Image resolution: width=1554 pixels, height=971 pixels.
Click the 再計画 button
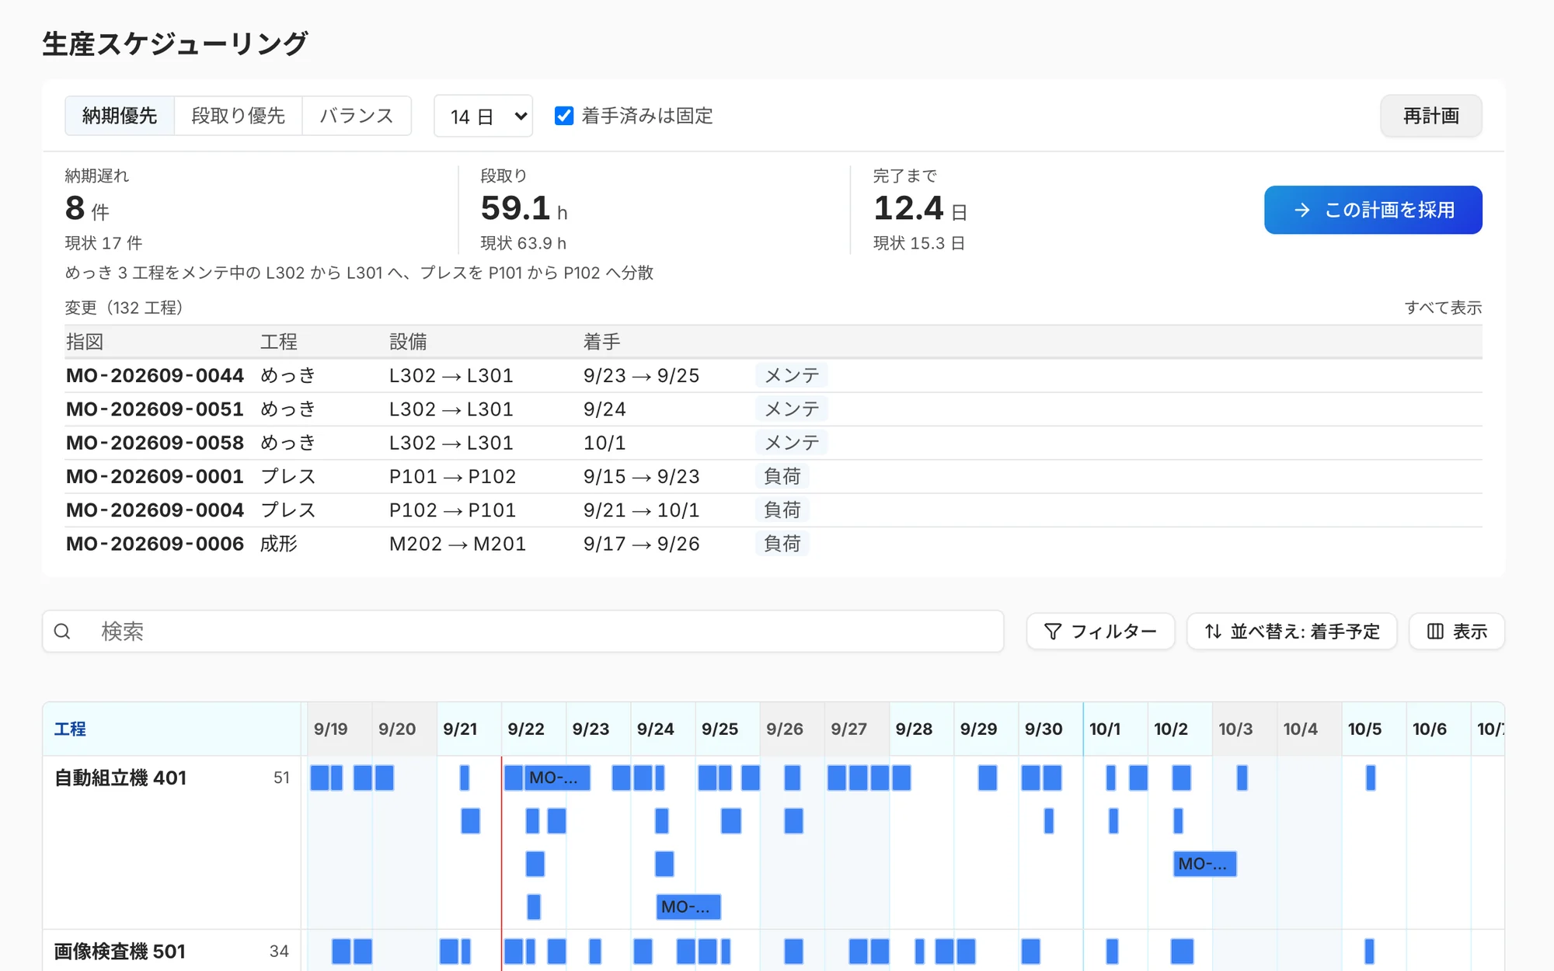1431,116
